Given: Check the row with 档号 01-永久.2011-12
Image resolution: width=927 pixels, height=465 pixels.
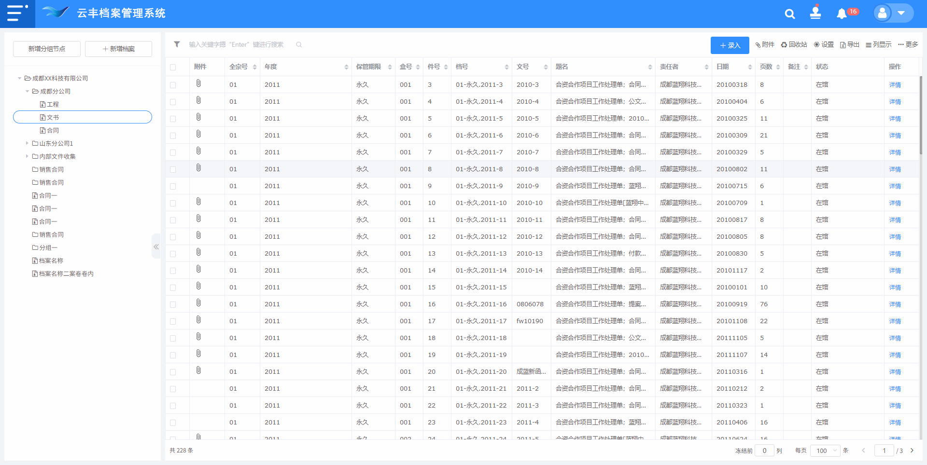Looking at the screenshot, I should coord(173,237).
